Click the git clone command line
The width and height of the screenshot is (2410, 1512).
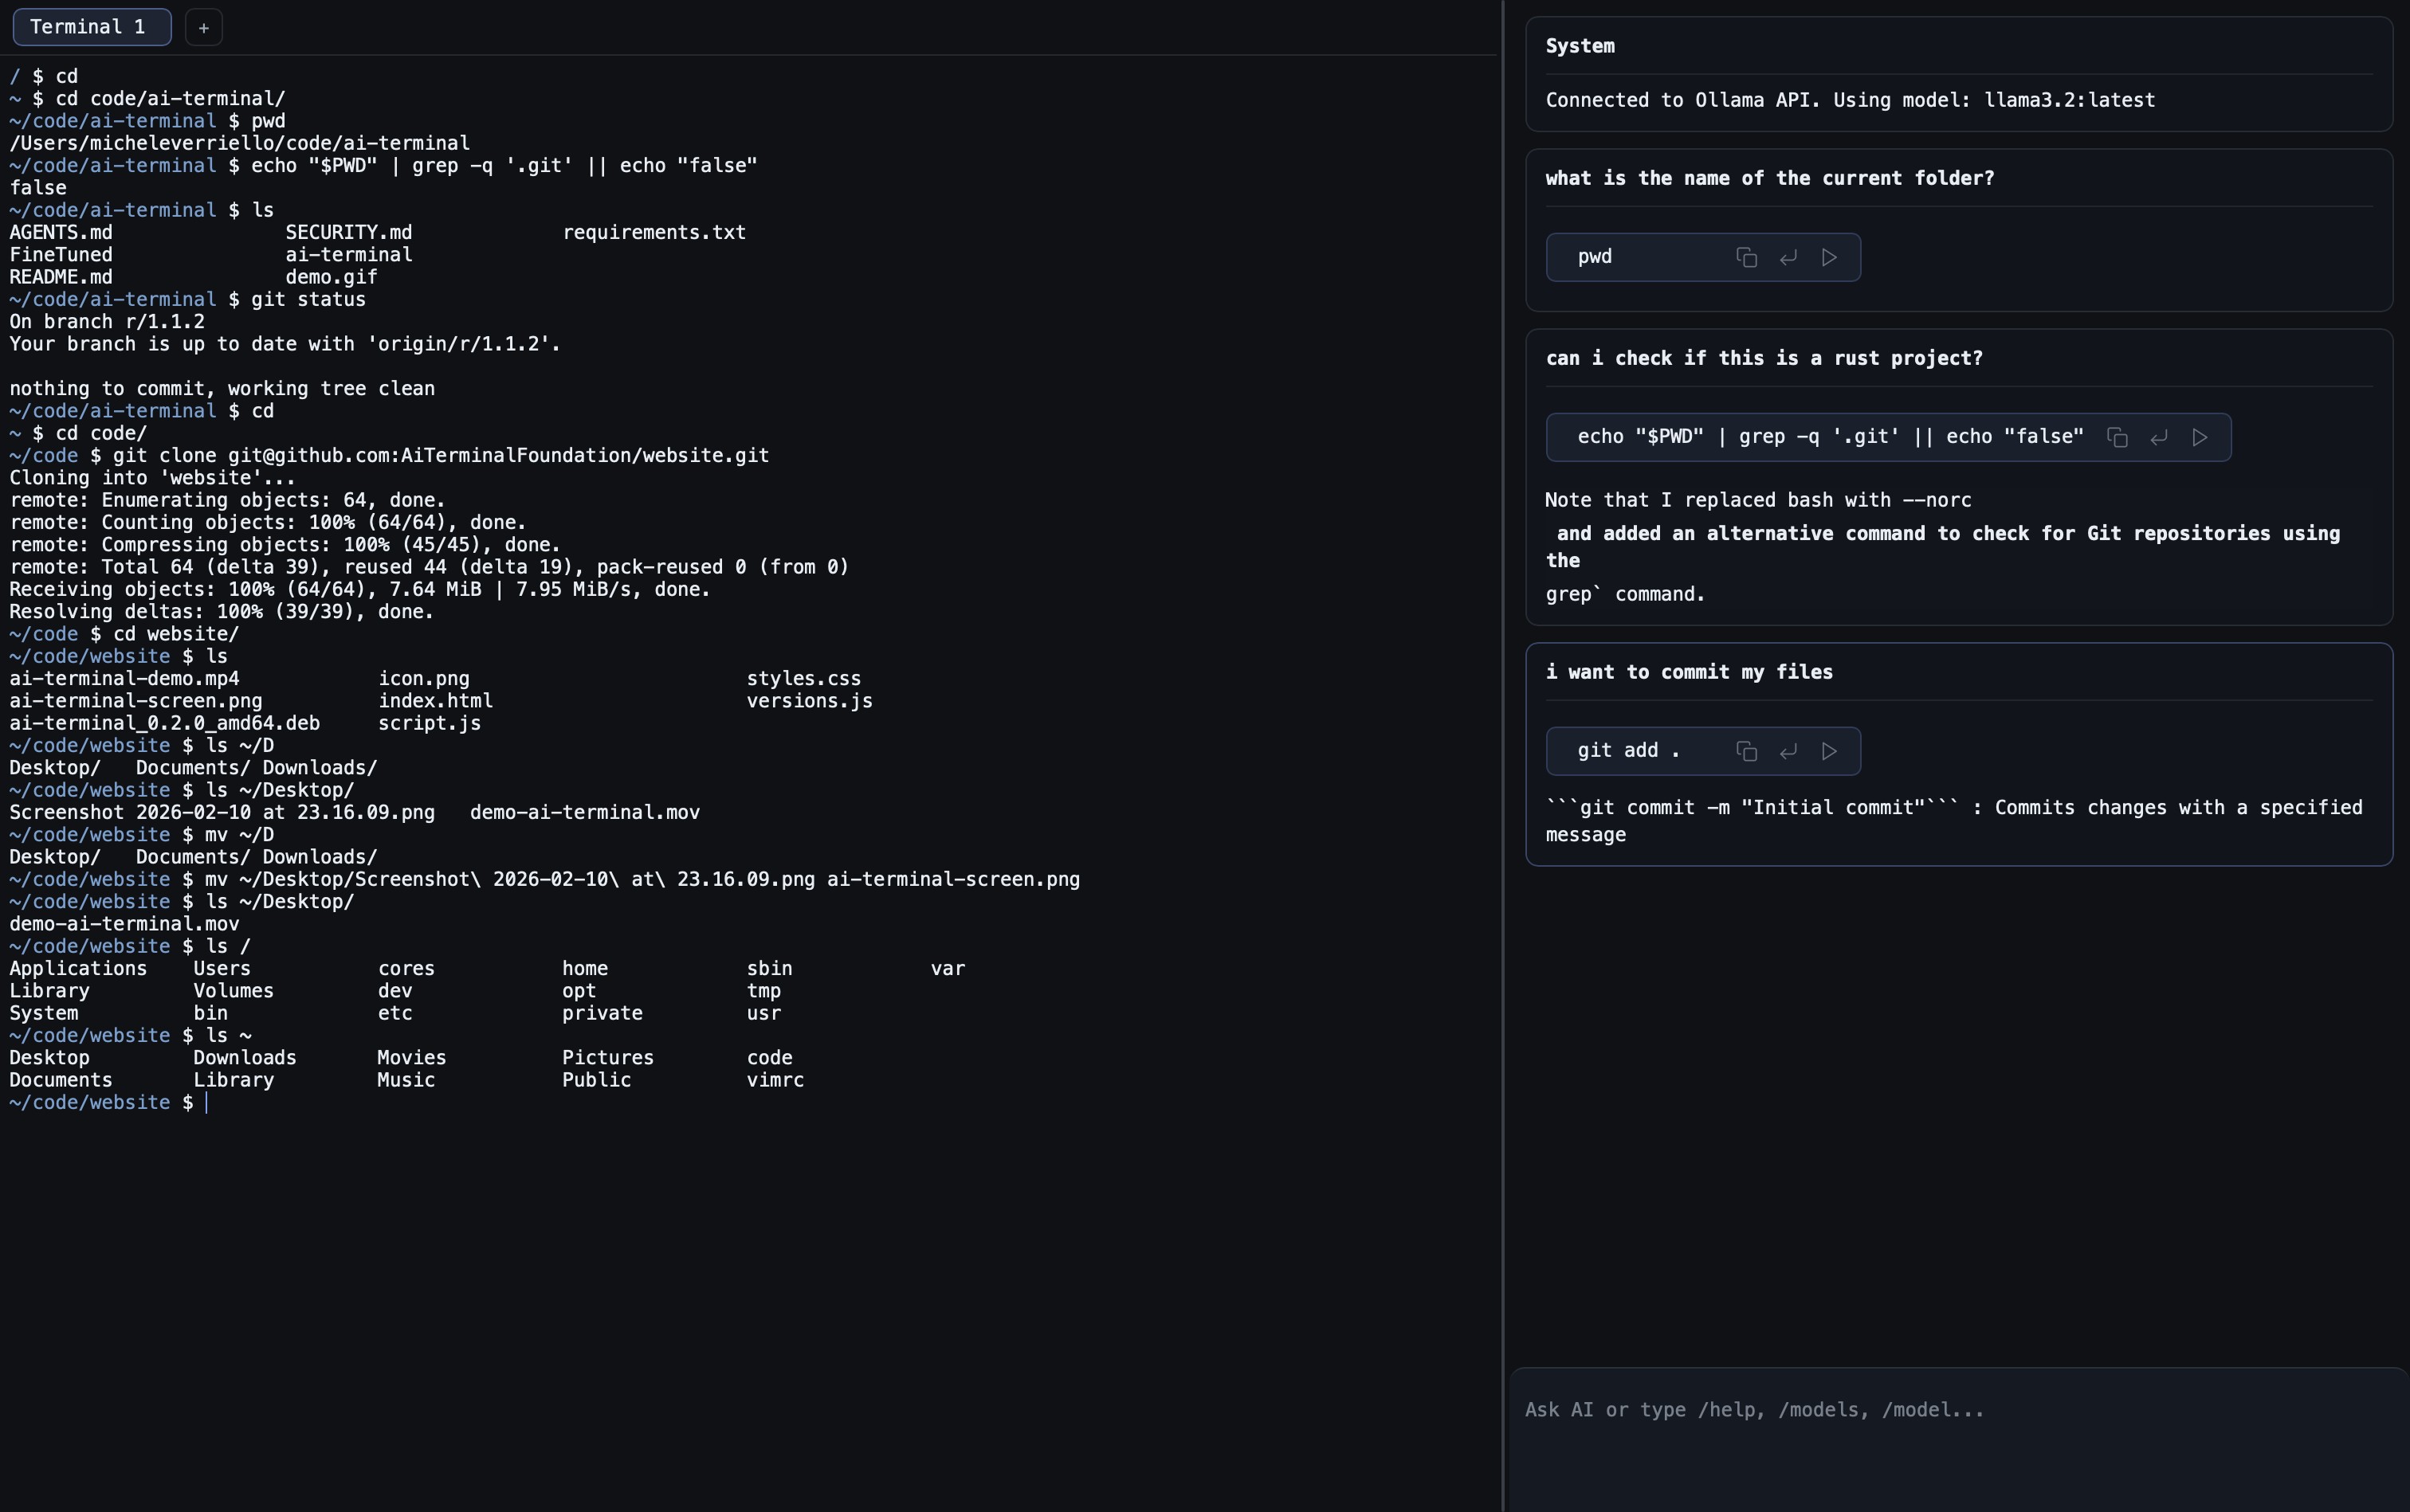[389, 455]
